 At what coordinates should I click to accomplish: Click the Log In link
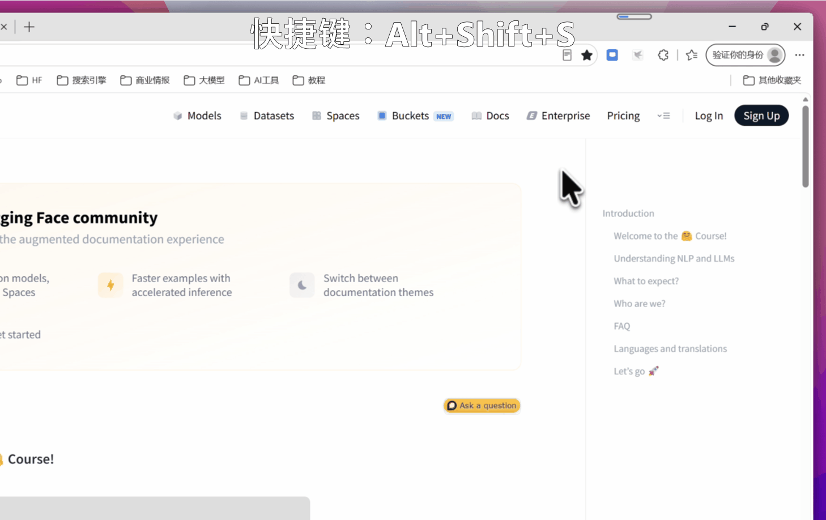pyautogui.click(x=709, y=116)
